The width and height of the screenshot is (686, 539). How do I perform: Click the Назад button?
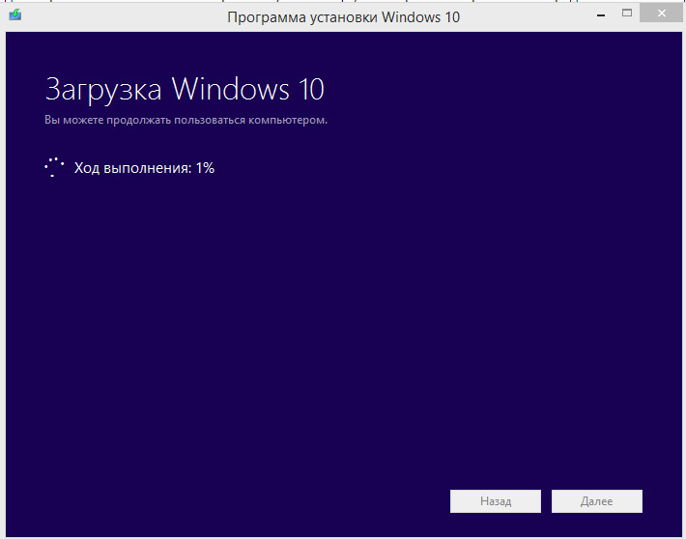[x=496, y=501]
